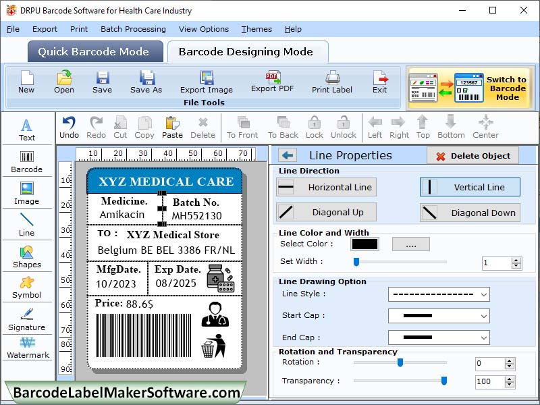Screen dimensions: 540x405
Task: Click the '....' color picker button
Action: coord(411,244)
